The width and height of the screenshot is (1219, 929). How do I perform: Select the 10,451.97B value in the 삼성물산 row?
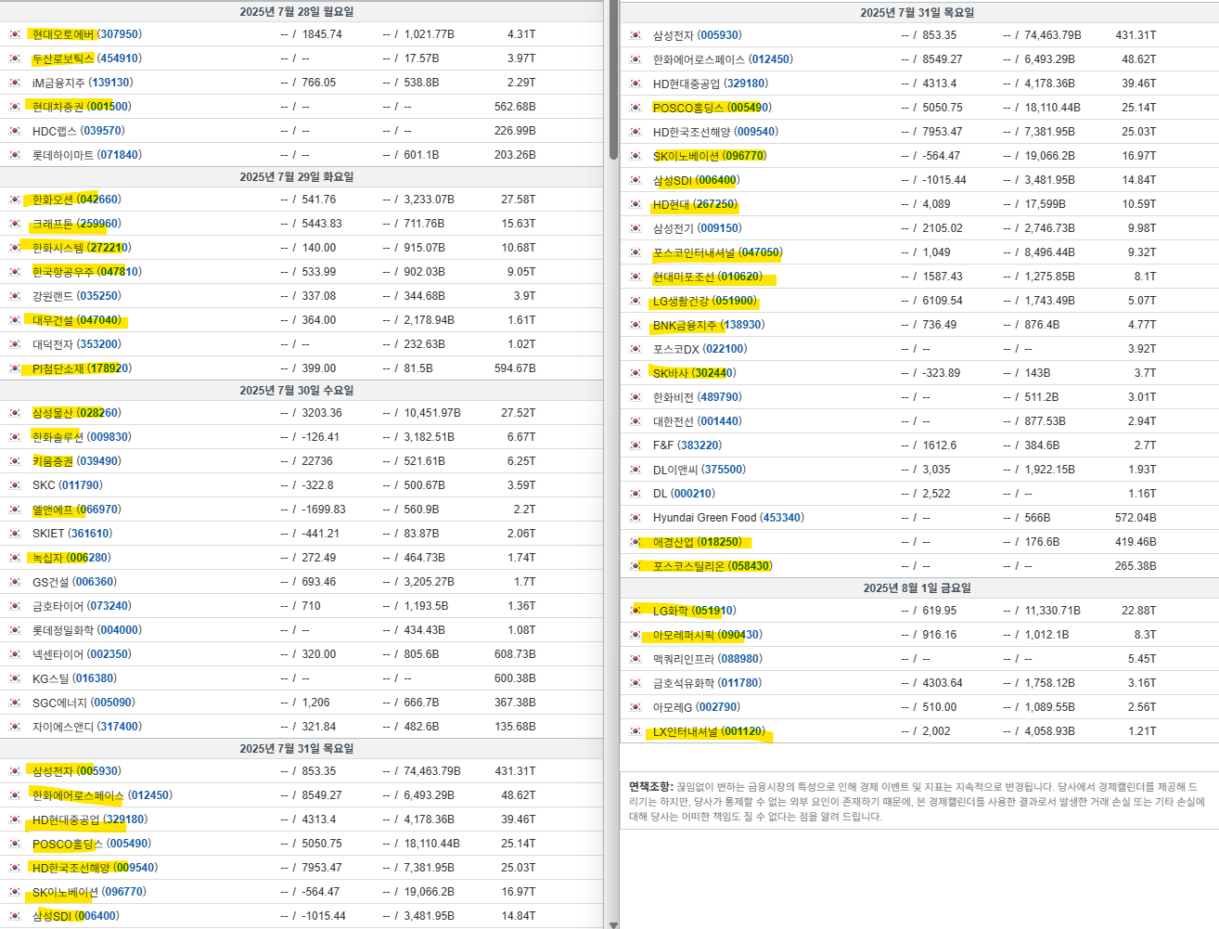tap(432, 413)
